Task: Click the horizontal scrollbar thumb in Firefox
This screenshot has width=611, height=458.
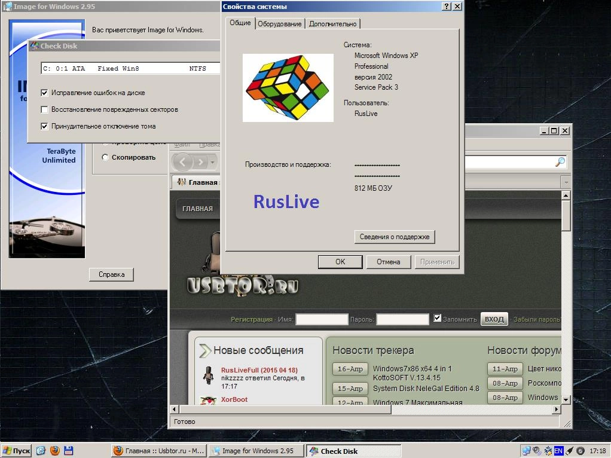Action: [x=285, y=410]
